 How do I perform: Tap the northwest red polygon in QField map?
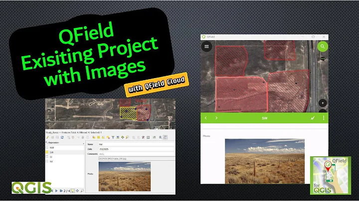tap(231, 61)
